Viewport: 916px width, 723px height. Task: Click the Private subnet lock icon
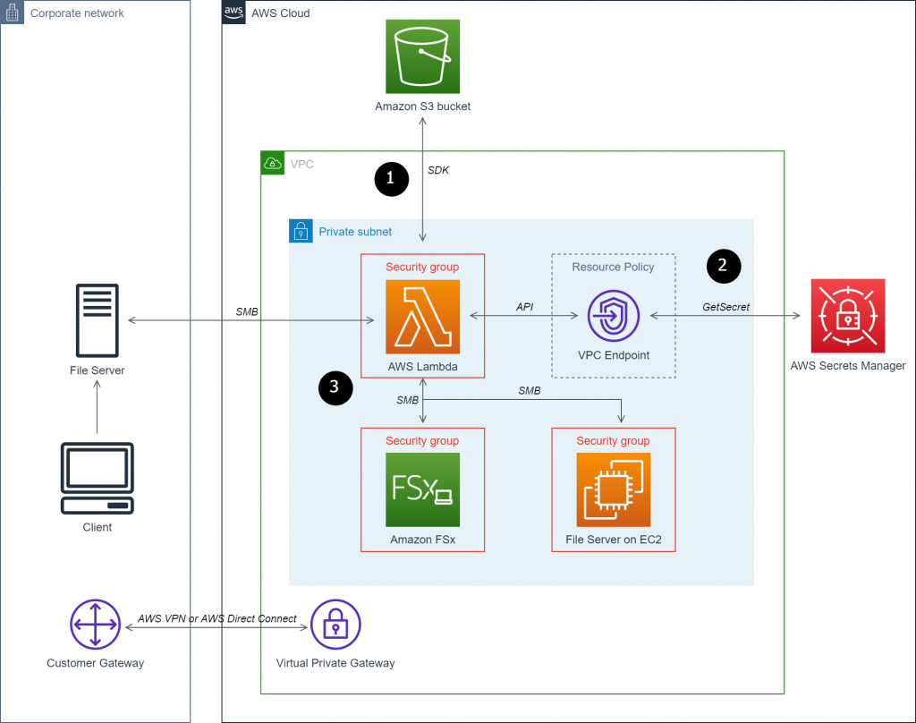tap(301, 231)
